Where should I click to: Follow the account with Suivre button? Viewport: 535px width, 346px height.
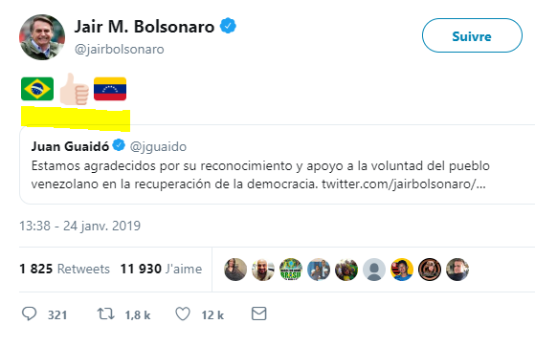point(472,35)
